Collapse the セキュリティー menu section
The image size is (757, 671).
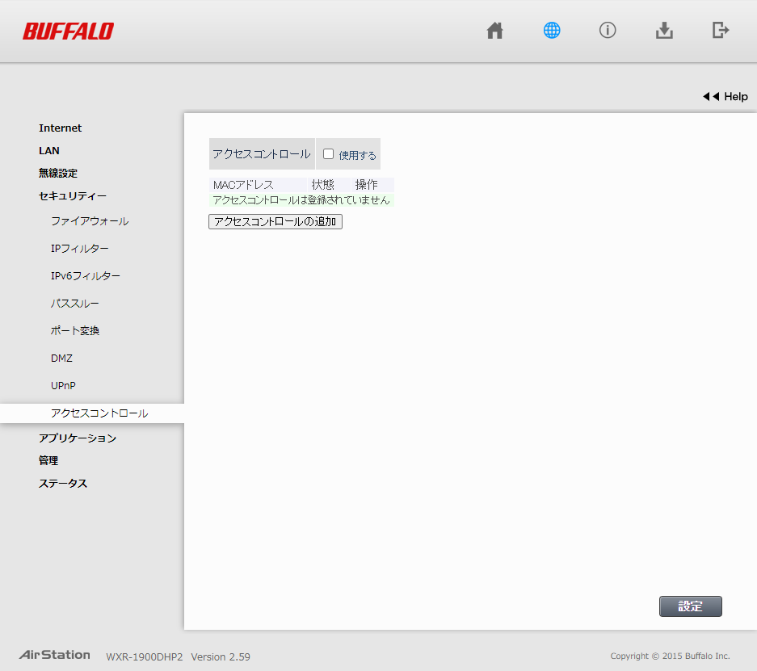tap(72, 196)
